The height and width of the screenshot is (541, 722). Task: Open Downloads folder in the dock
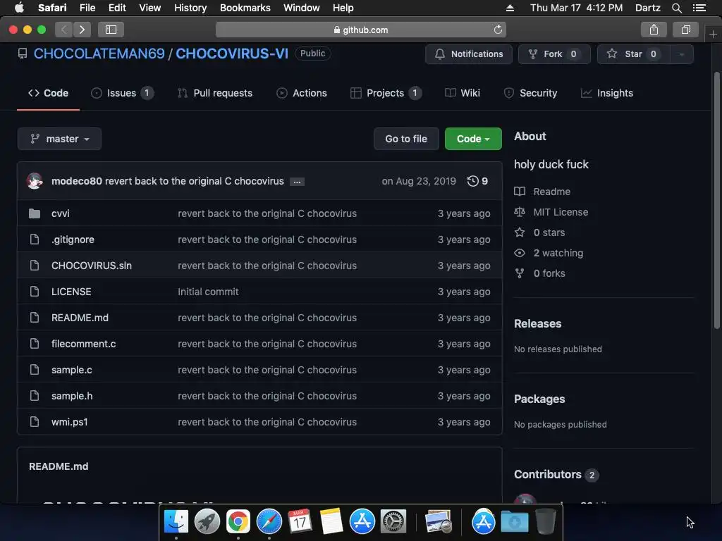click(x=514, y=522)
